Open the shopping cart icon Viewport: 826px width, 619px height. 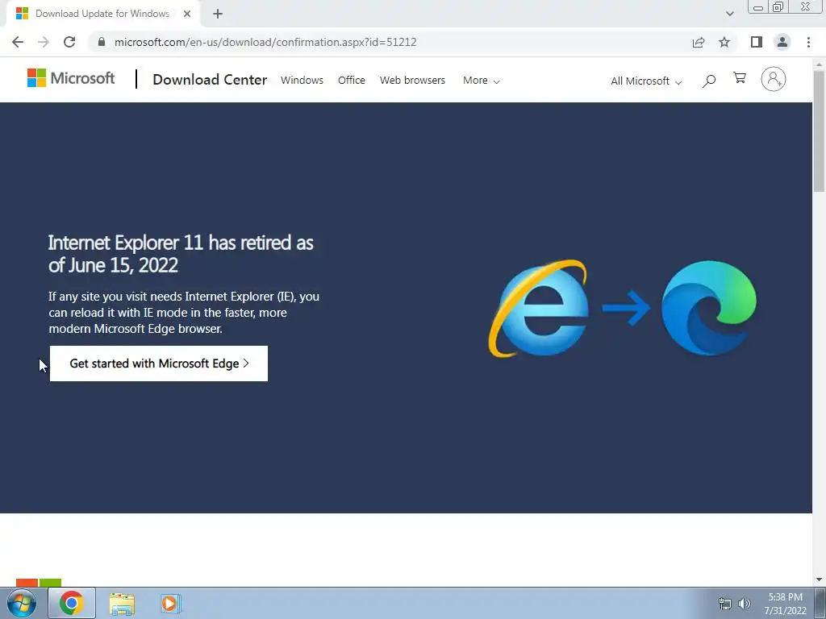[x=740, y=78]
